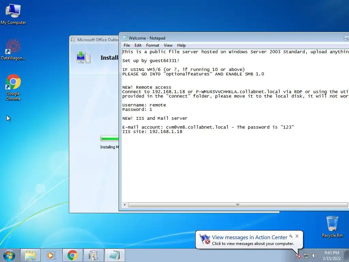Open Windows Explorer from the taskbar
Screen dimensions: 349x262
[30, 255]
